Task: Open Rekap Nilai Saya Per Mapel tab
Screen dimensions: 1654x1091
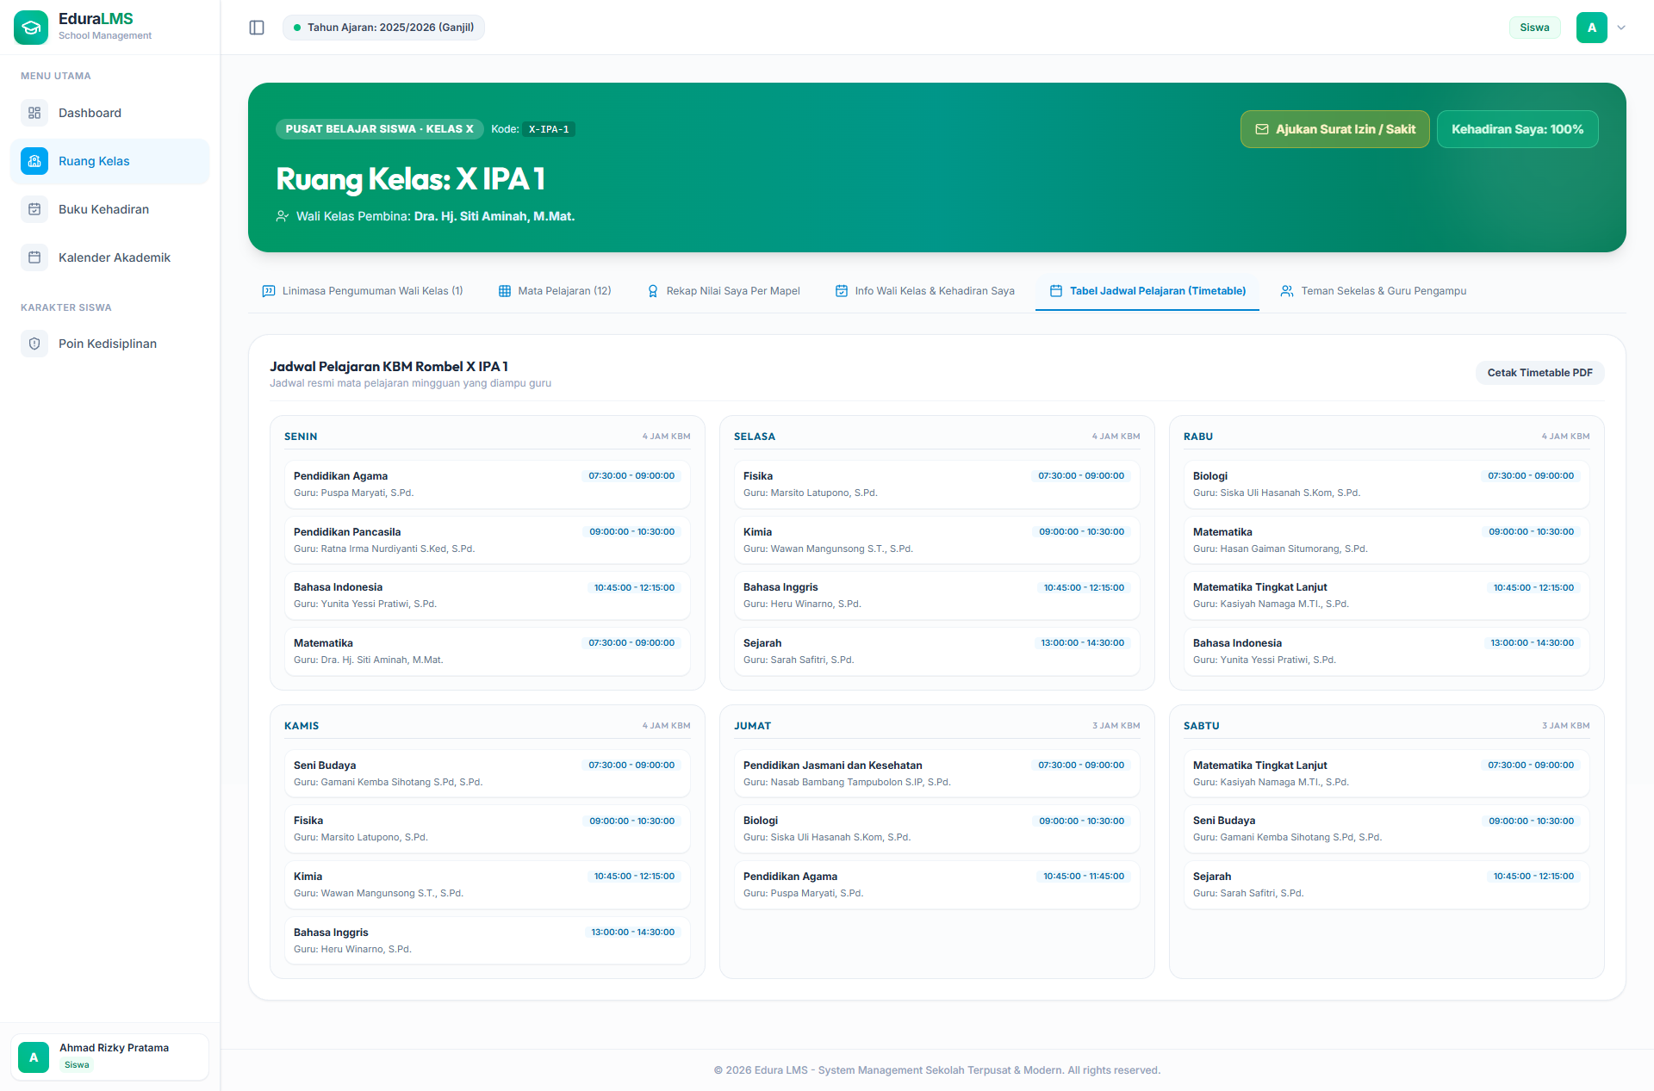Action: pos(724,291)
